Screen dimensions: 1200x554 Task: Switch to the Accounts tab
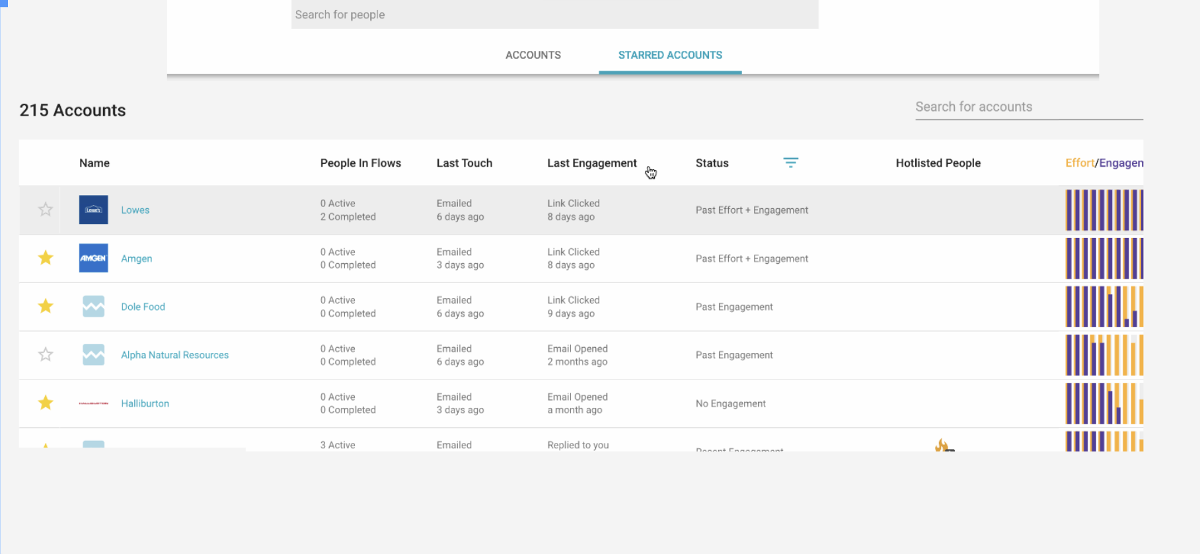pos(533,55)
